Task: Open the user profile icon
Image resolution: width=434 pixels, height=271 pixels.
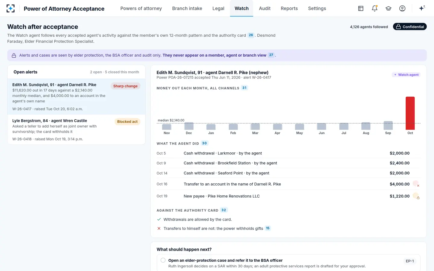Action: 402,8
